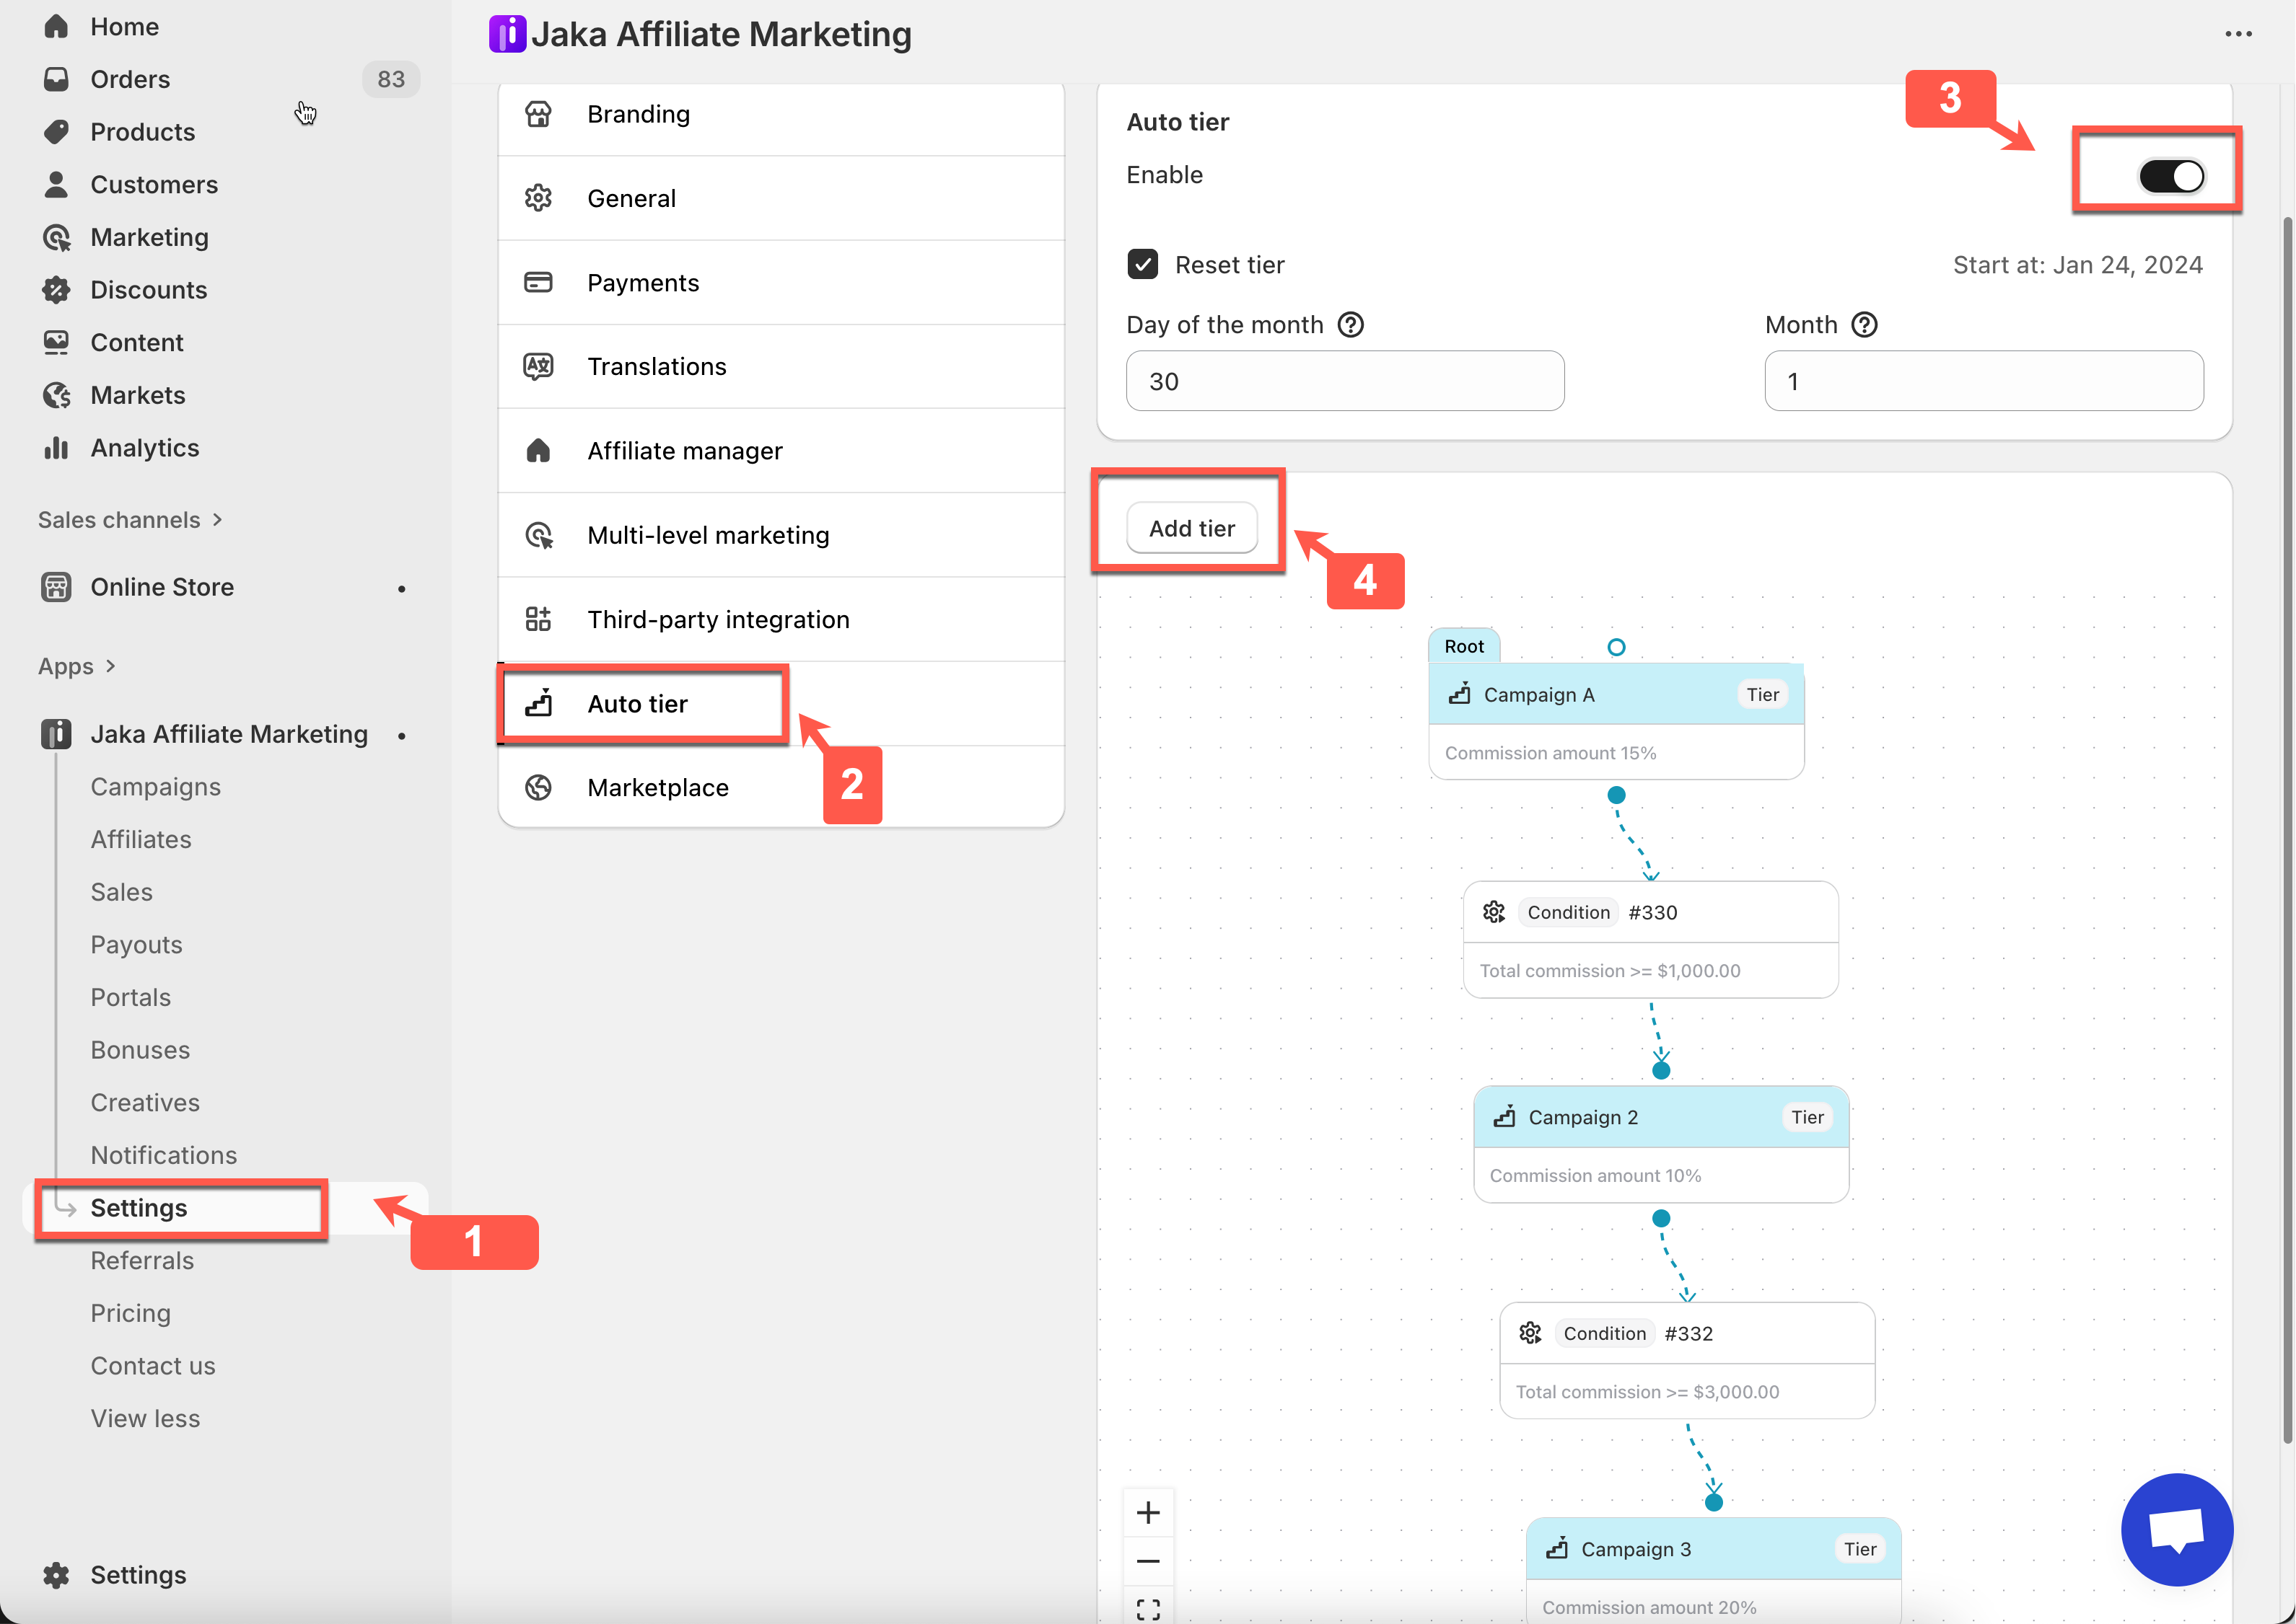Collapse app menu with View less
Viewport: 2296px width, 1624px height.
click(145, 1418)
